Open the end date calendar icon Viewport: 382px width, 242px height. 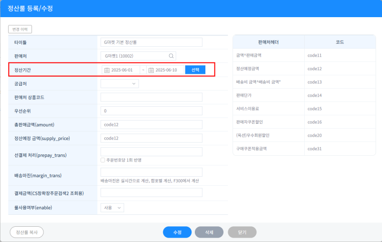(x=151, y=70)
